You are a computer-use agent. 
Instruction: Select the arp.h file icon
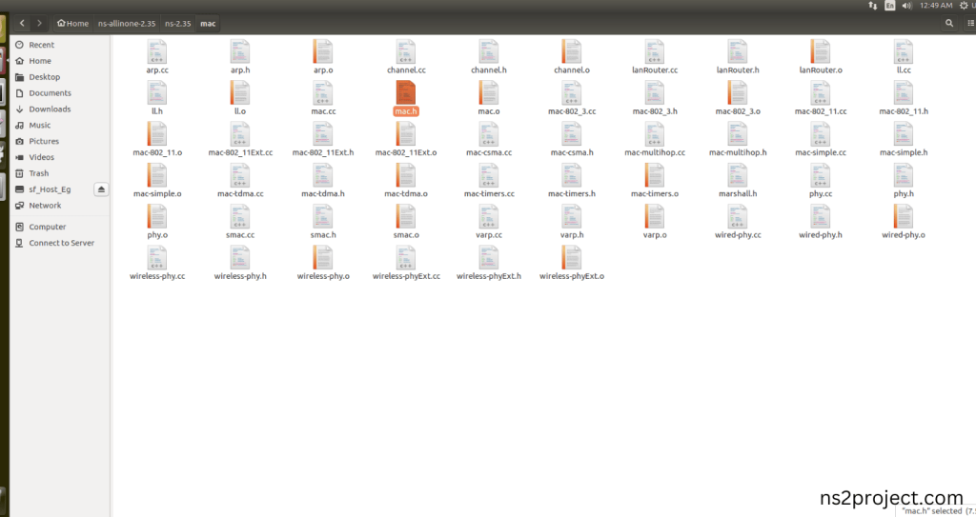coord(239,51)
